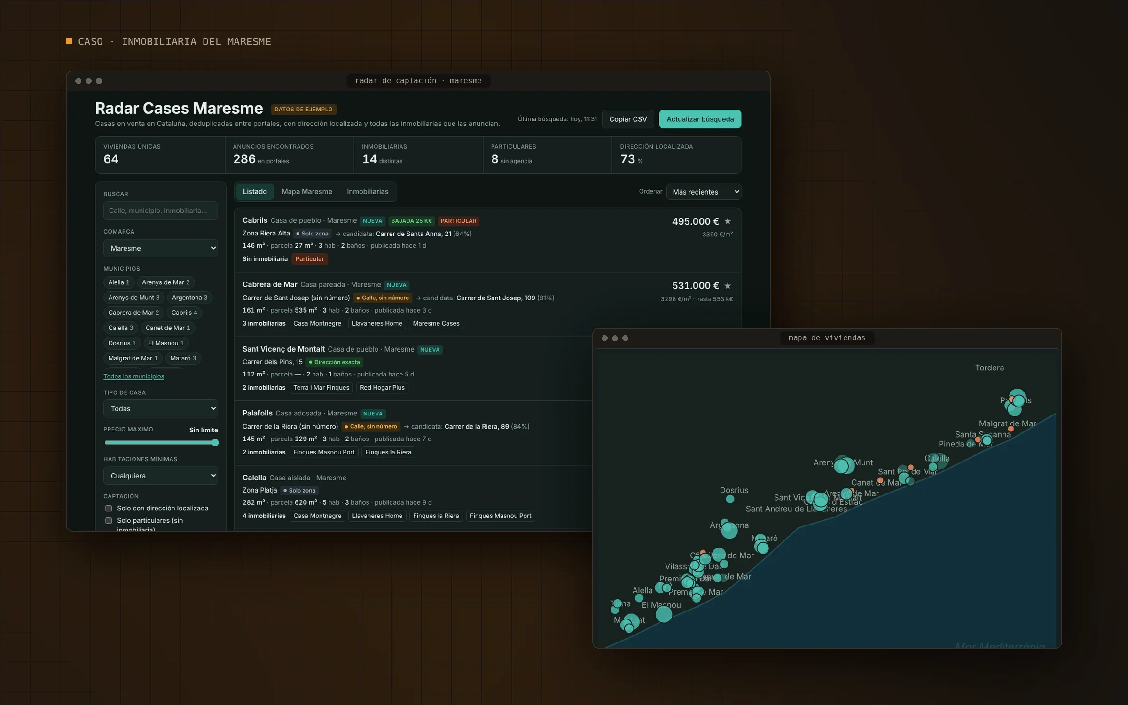Toggle the Canet de Mar chip
Viewport: 1128px width, 705px height.
click(x=168, y=328)
